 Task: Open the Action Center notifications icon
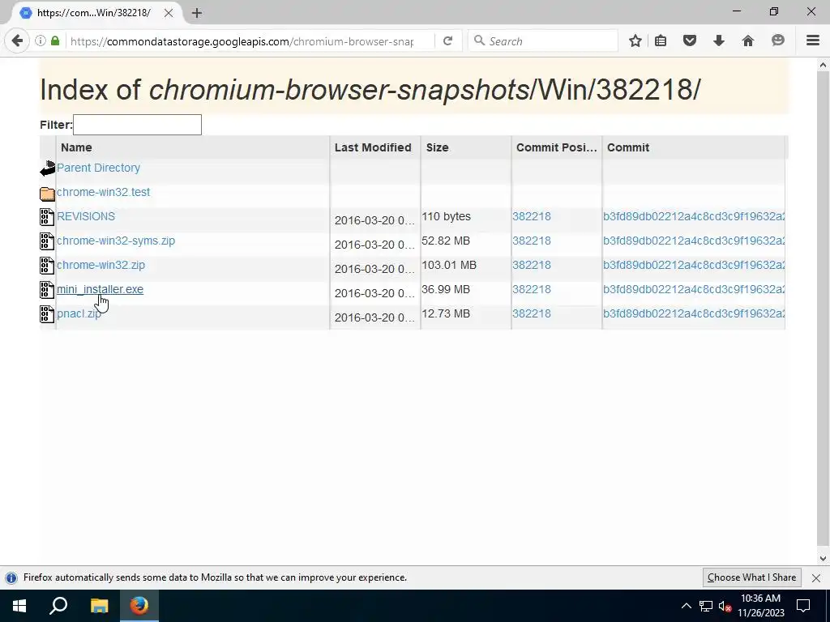pyautogui.click(x=803, y=606)
